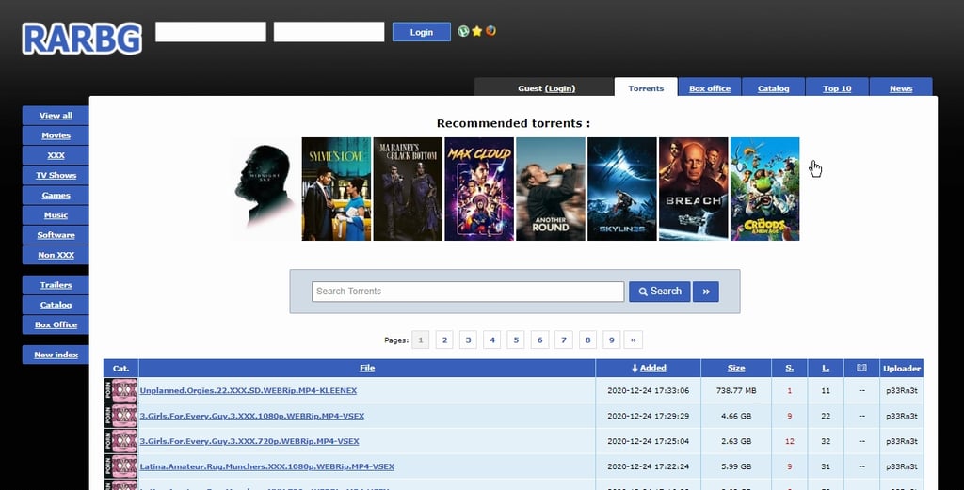Image resolution: width=964 pixels, height=490 pixels.
Task: Go to page 8
Action: [x=587, y=340]
